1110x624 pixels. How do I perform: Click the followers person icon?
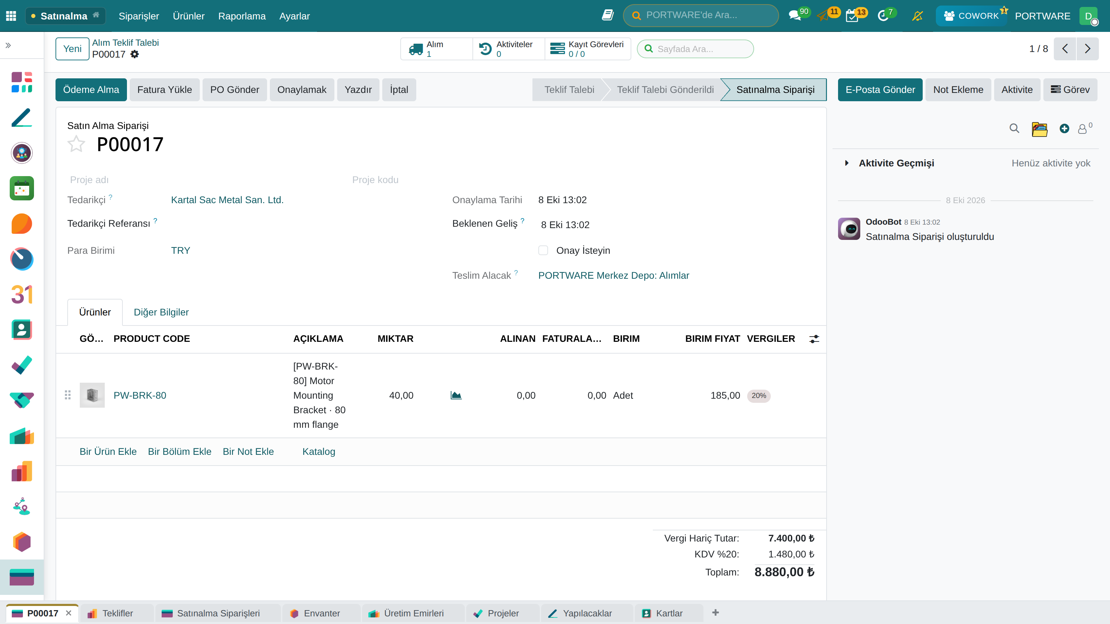pos(1082,129)
